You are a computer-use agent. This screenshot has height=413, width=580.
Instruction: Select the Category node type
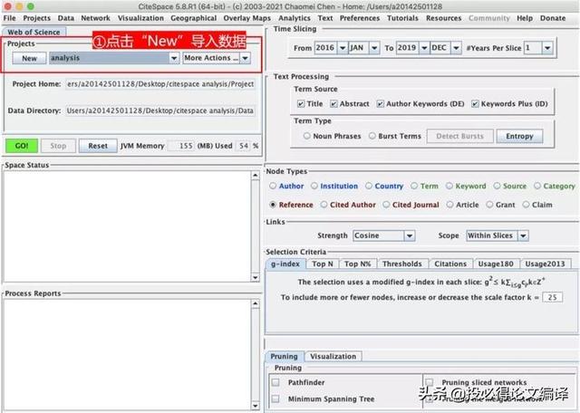coord(537,186)
